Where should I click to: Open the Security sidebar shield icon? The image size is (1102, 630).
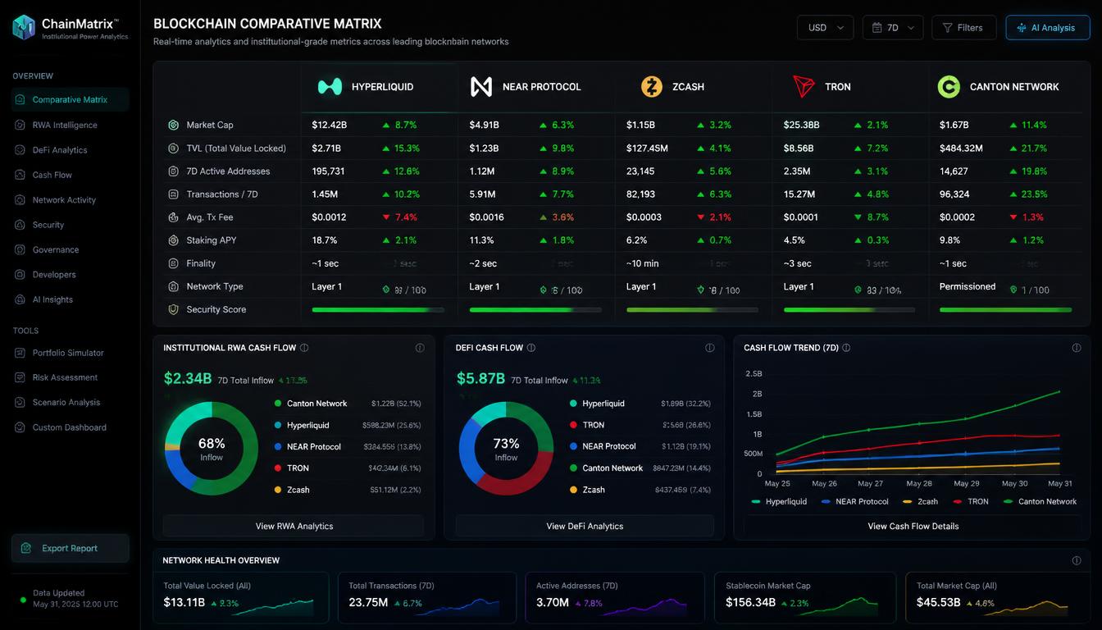[x=20, y=225]
